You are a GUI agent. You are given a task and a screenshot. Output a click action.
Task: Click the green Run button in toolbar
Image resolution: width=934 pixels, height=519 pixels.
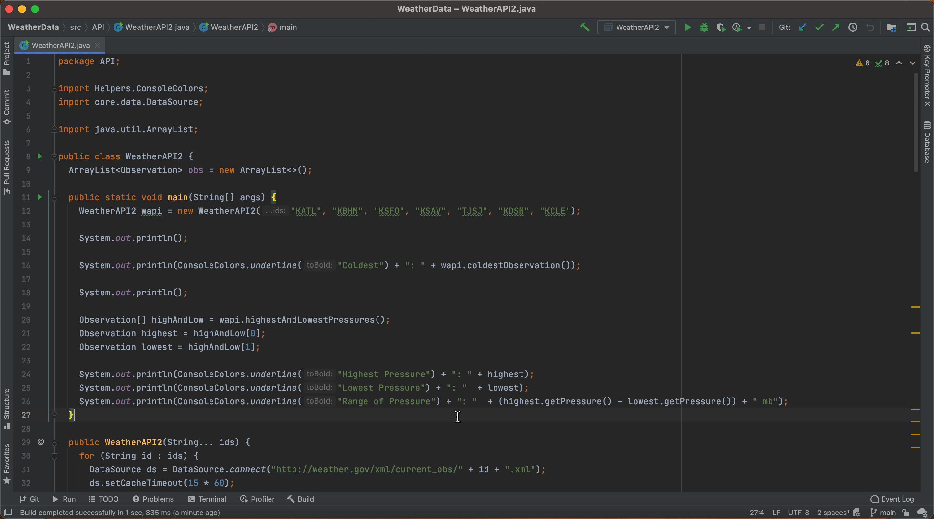pyautogui.click(x=687, y=28)
